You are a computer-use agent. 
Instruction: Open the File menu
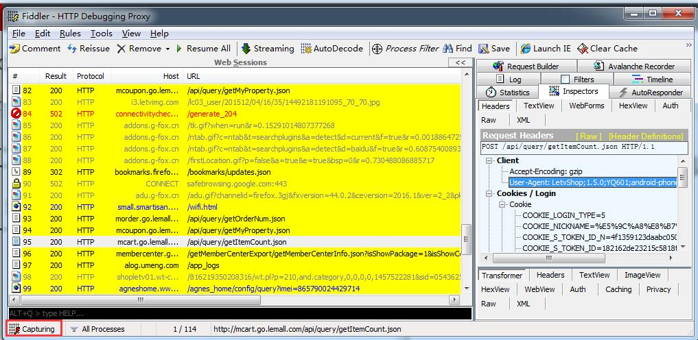19,34
